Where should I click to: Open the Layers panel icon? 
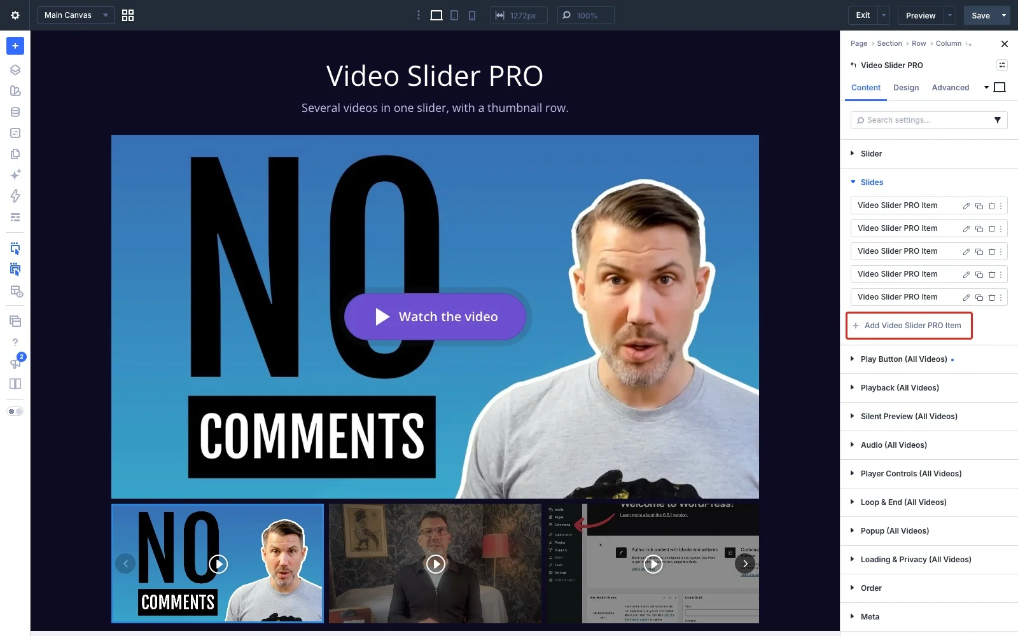point(15,70)
